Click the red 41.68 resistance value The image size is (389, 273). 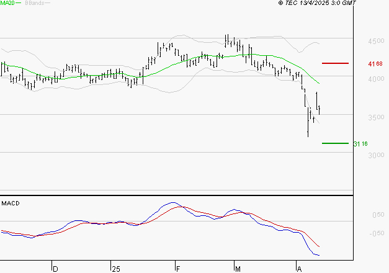pyautogui.click(x=375, y=64)
